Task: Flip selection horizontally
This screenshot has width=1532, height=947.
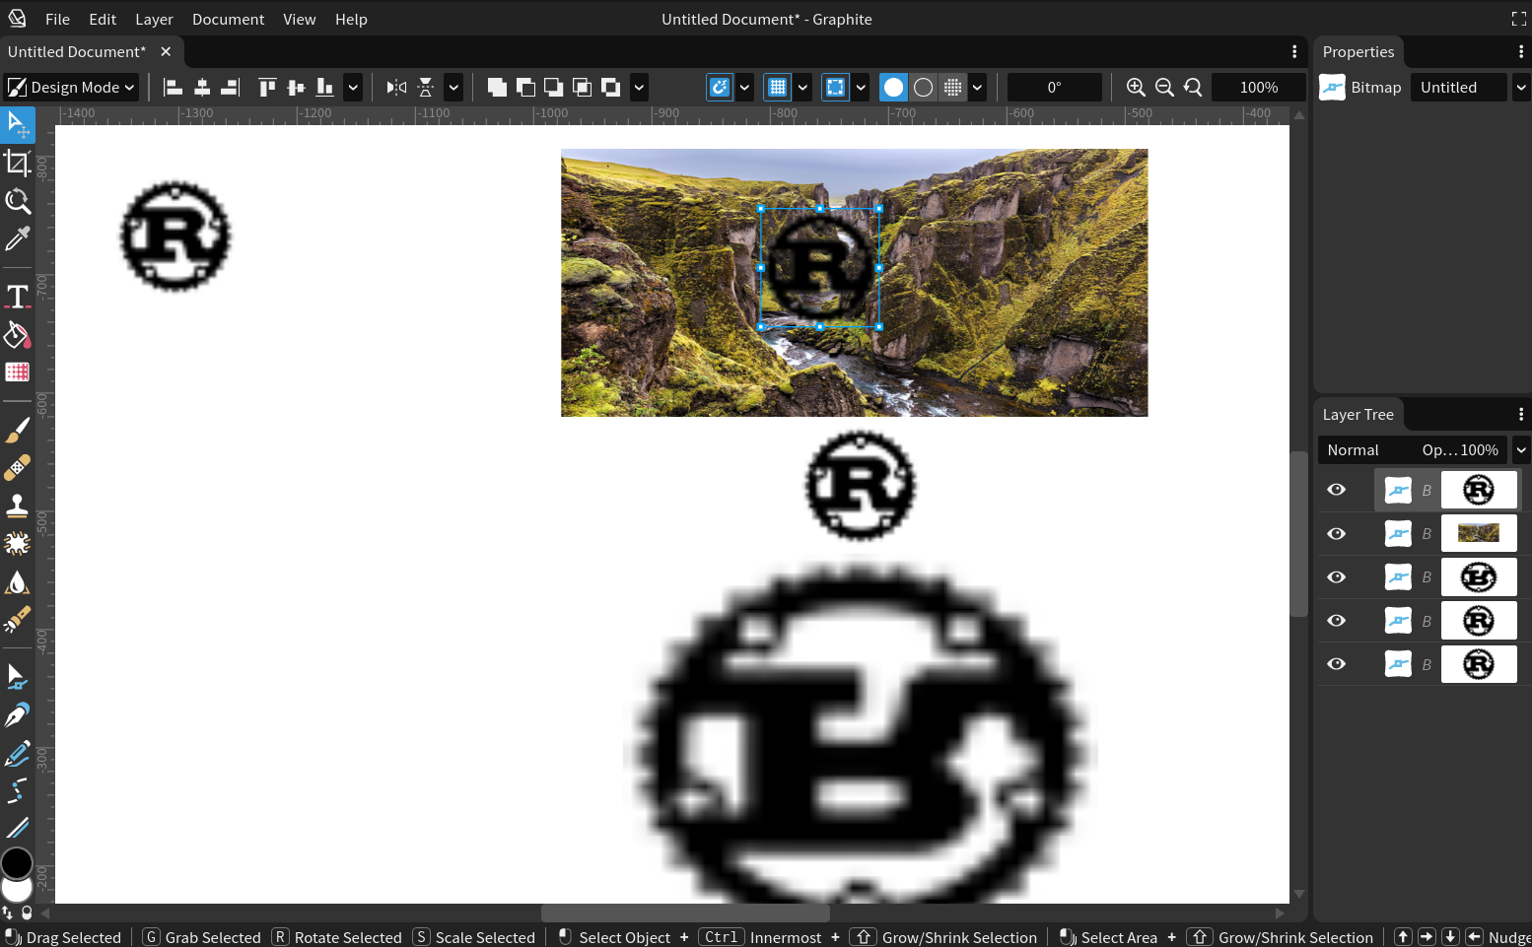Action: pyautogui.click(x=396, y=88)
